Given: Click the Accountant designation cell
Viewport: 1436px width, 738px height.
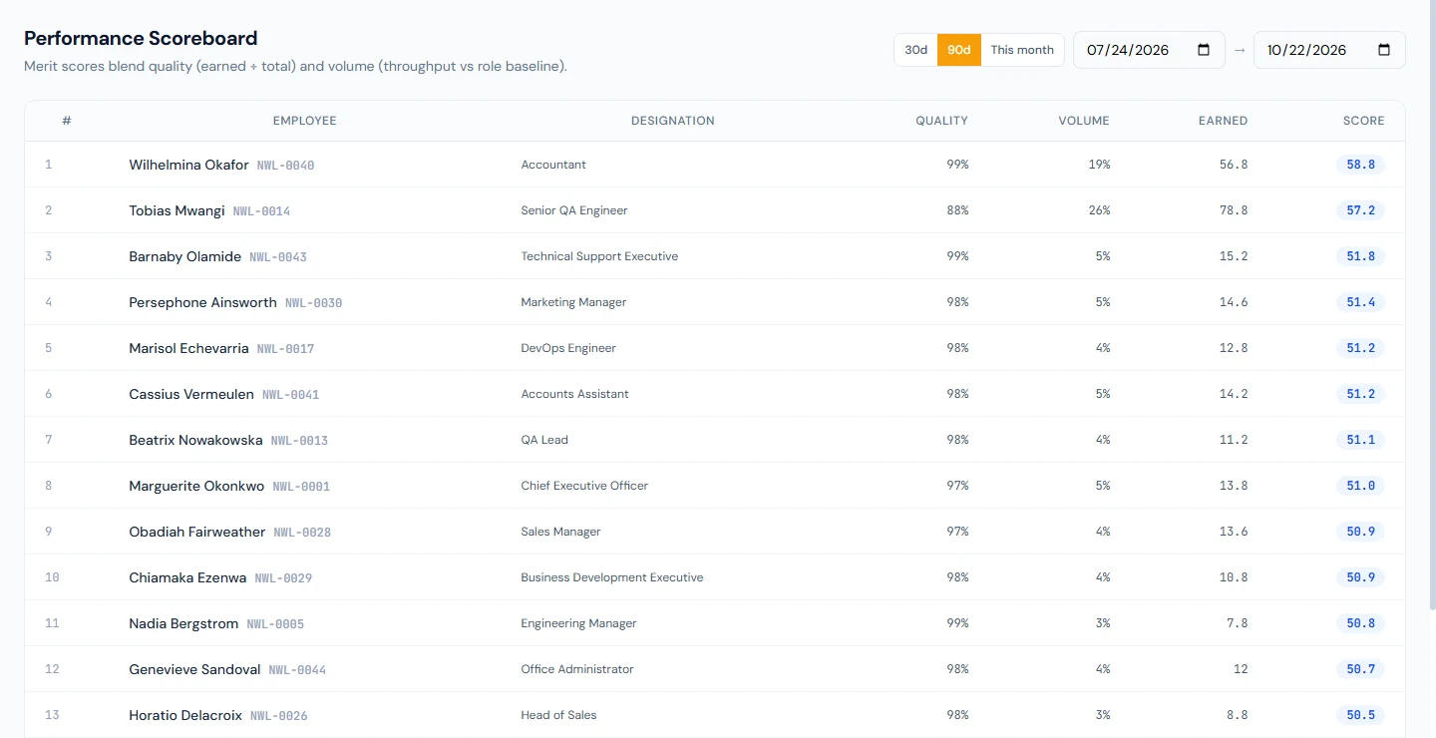Looking at the screenshot, I should pyautogui.click(x=553, y=165).
